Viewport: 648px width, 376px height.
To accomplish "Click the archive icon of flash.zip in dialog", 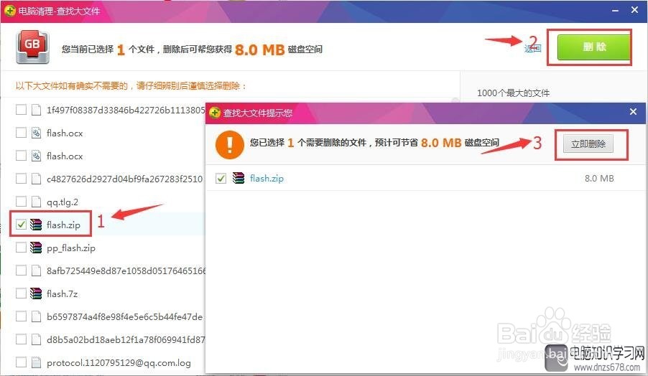I will 239,178.
